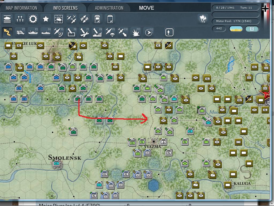Select F1 move mode

(x=7, y=32)
